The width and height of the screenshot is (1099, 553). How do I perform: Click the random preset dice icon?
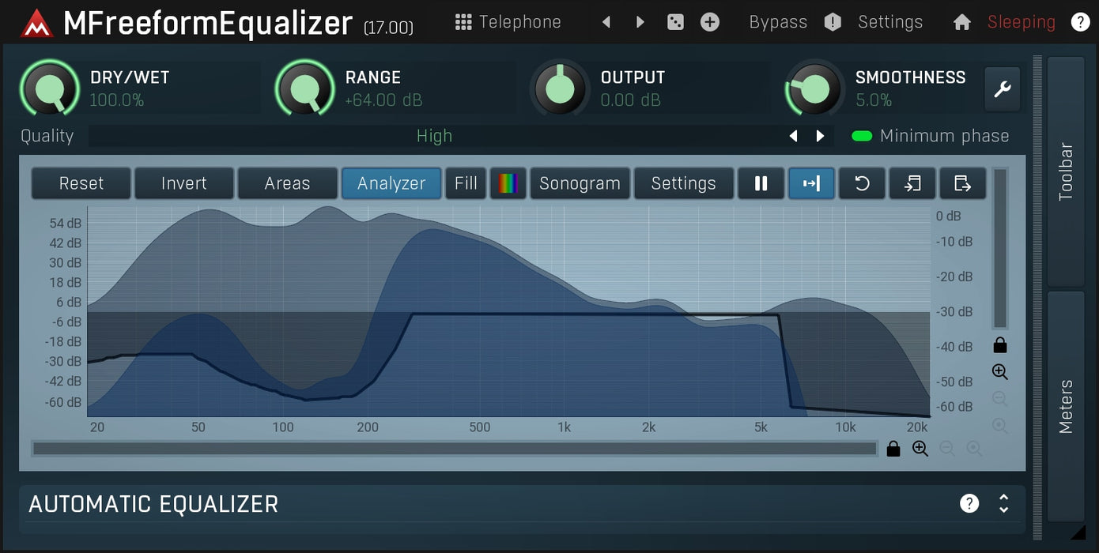coord(675,22)
